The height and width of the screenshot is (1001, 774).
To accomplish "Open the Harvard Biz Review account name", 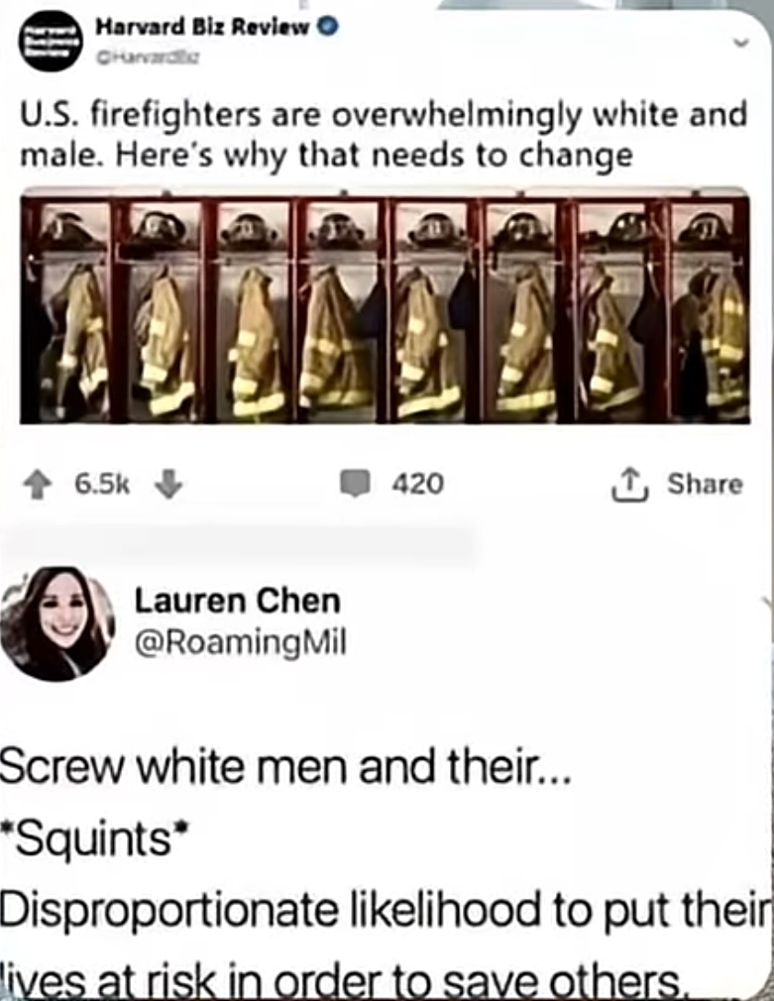I will click(202, 28).
